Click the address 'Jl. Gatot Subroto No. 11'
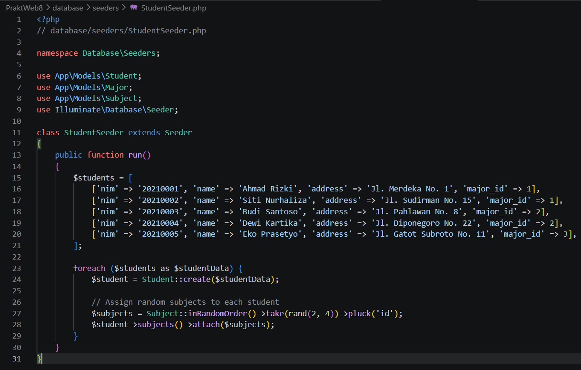The height and width of the screenshot is (370, 581). pyautogui.click(x=431, y=234)
